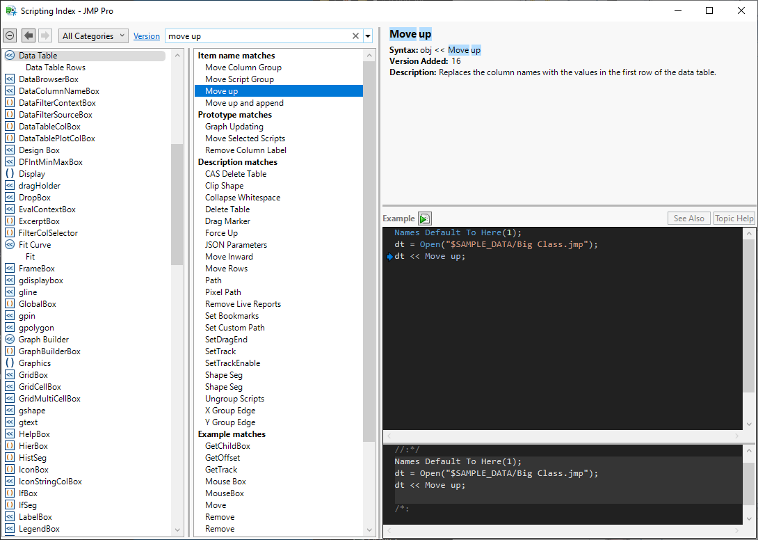Click the JMP app icon in title bar
This screenshot has width=758, height=540.
[x=11, y=10]
